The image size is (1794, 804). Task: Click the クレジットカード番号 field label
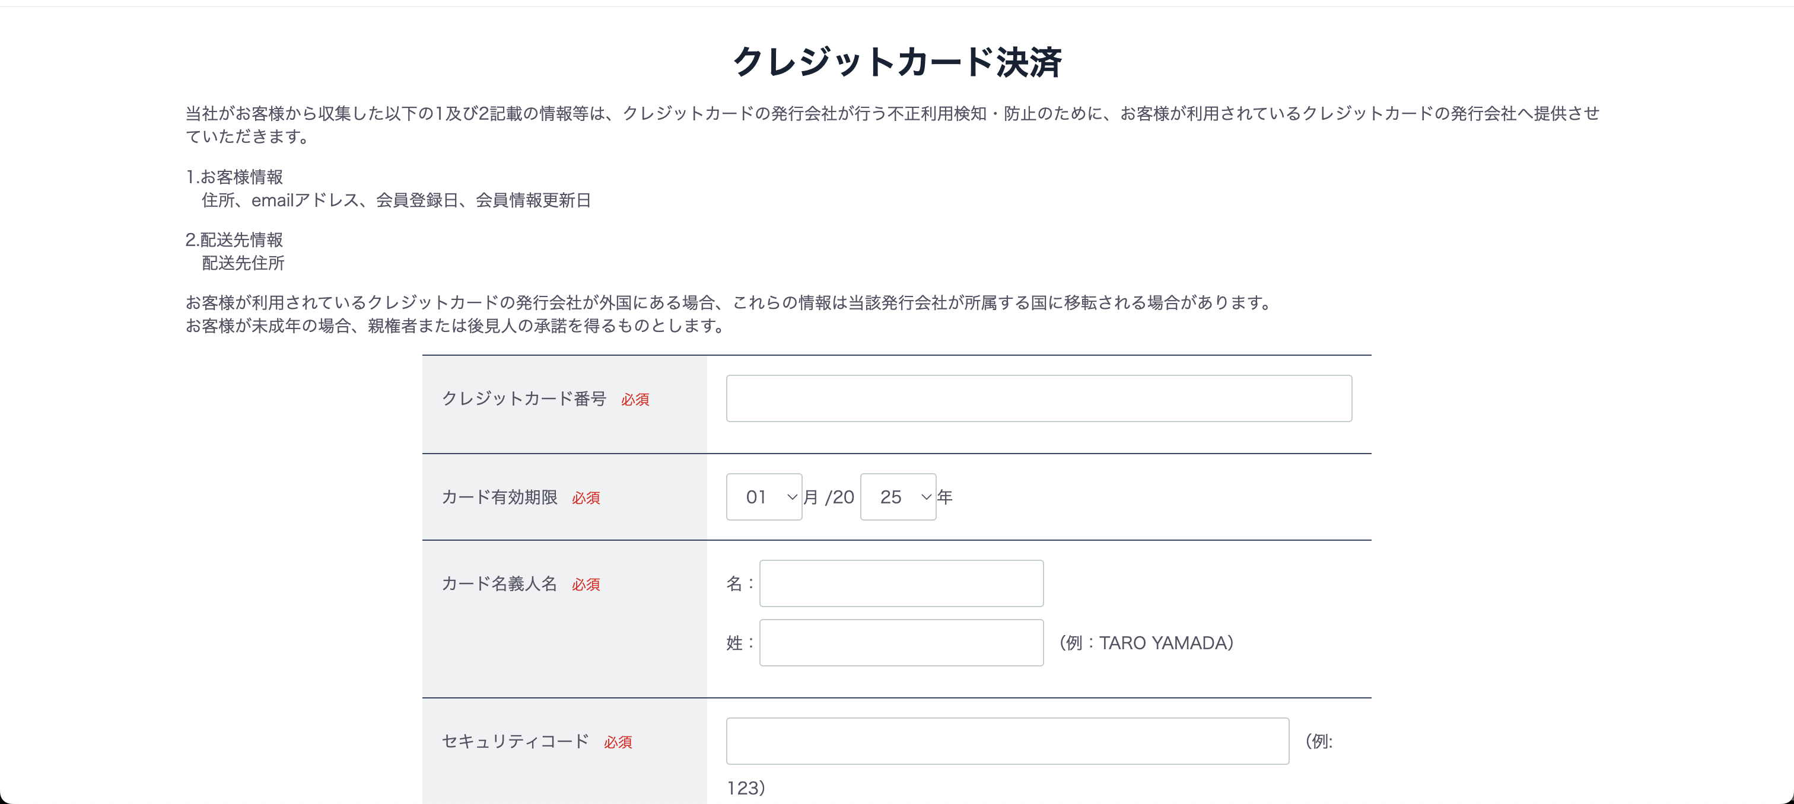click(x=524, y=399)
